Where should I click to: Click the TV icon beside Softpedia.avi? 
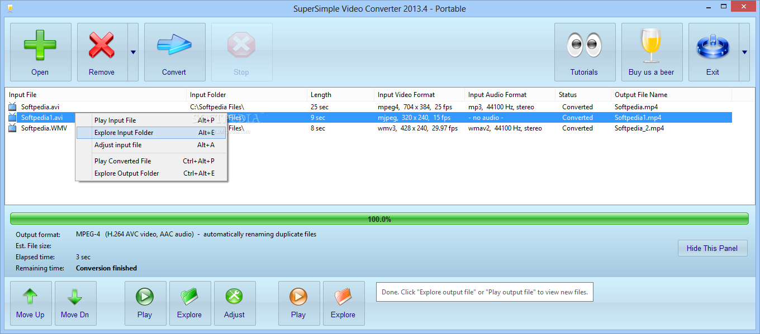(x=12, y=107)
